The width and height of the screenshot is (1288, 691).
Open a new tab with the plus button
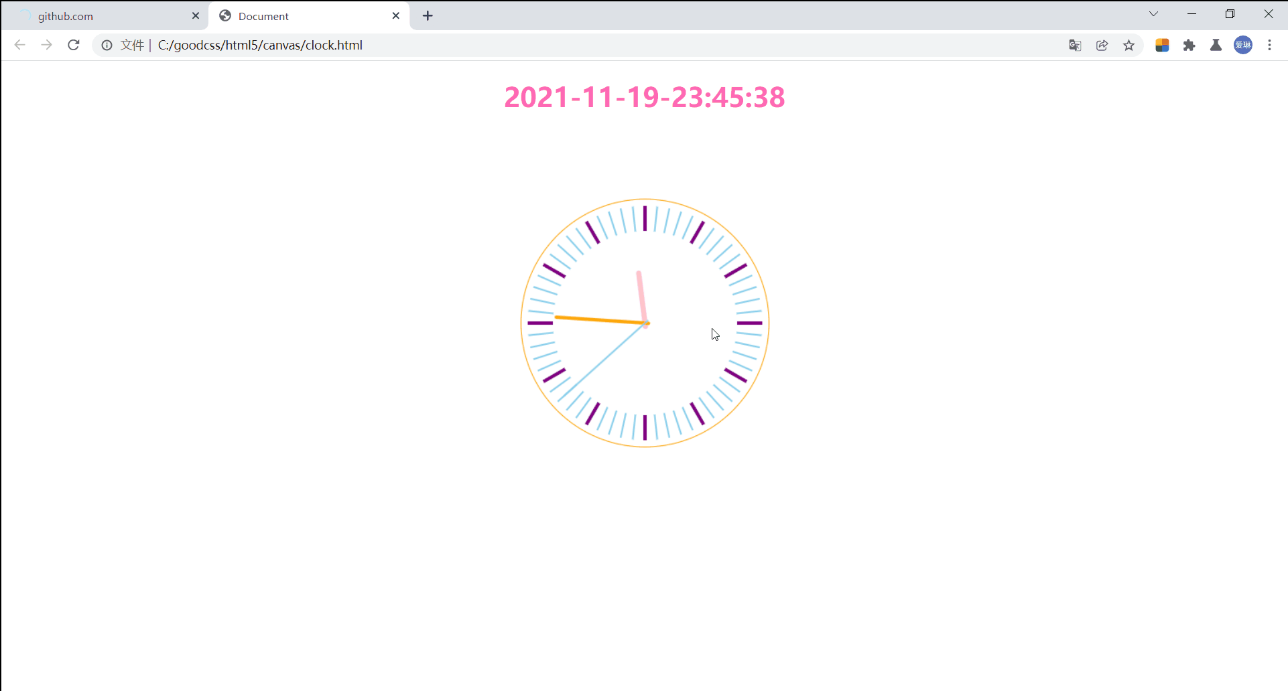(x=428, y=15)
